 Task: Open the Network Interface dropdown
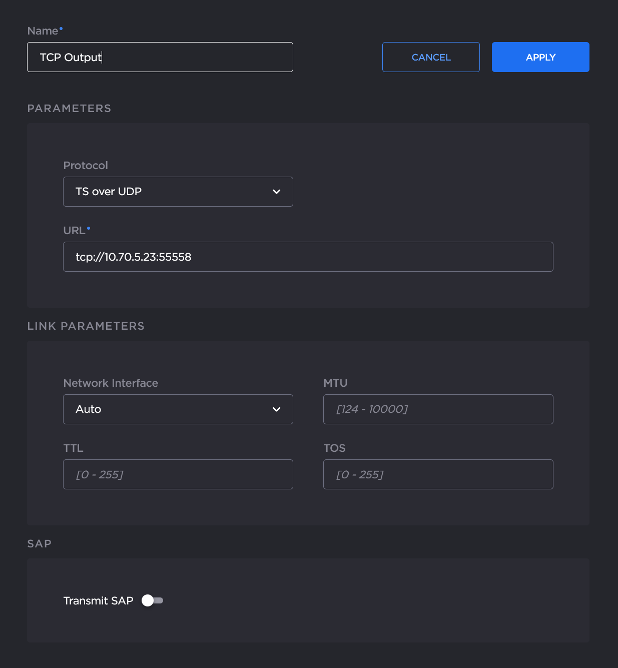178,409
